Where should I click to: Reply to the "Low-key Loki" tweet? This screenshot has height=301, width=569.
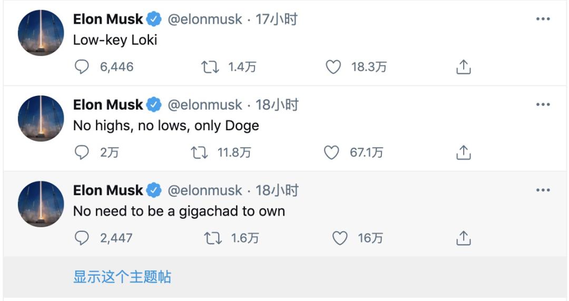pyautogui.click(x=82, y=67)
